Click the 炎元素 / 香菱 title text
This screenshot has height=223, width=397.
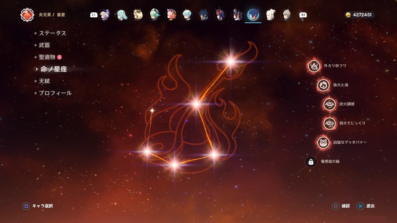point(52,15)
